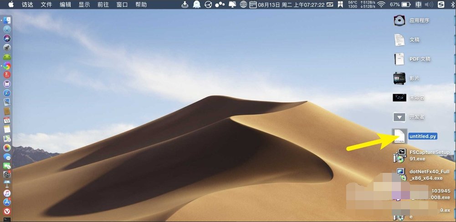Viewport: 456px width, 222px height.
Task: Toggle Wi-Fi from the menu bar icon
Action: point(381,5)
